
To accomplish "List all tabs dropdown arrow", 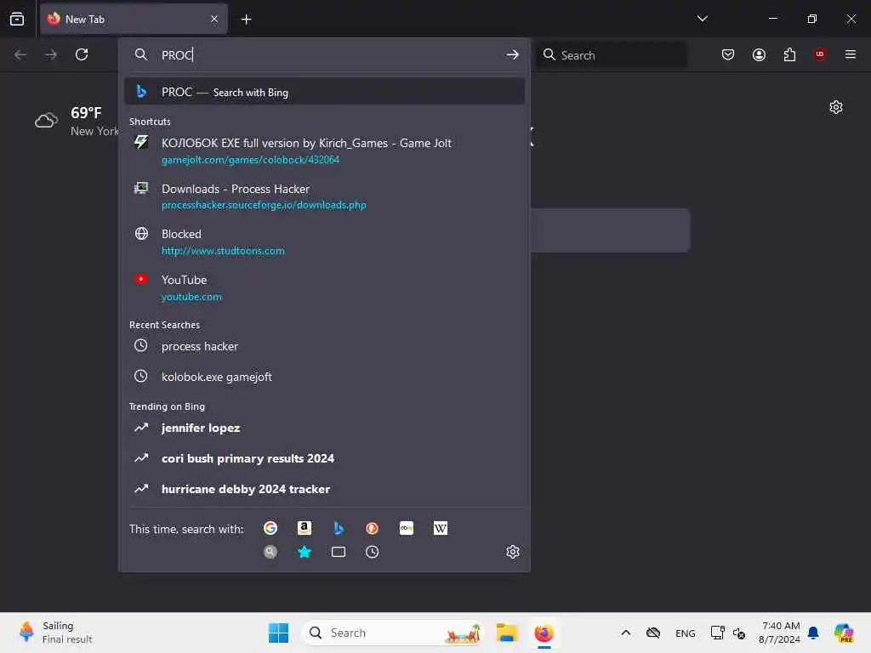I will coord(702,19).
